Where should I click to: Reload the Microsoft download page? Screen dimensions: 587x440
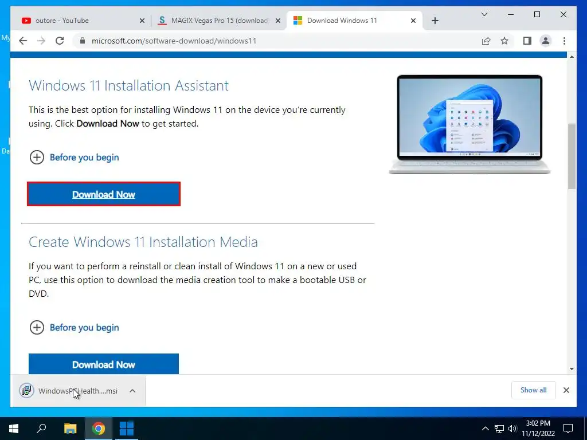60,41
